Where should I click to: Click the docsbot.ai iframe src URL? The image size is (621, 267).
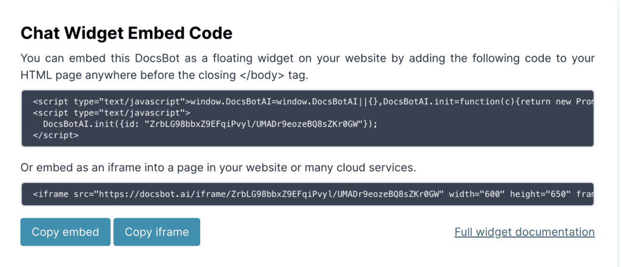click(x=267, y=194)
